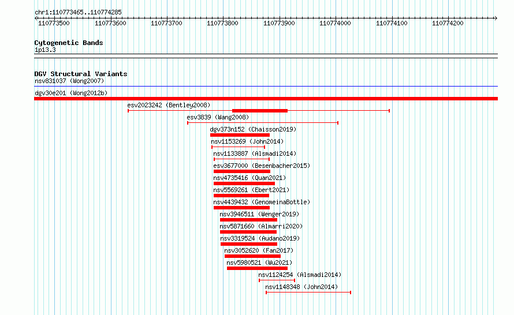
Task: Open the nsv5569261 (Ebert2021) variant
Action: pyautogui.click(x=251, y=190)
